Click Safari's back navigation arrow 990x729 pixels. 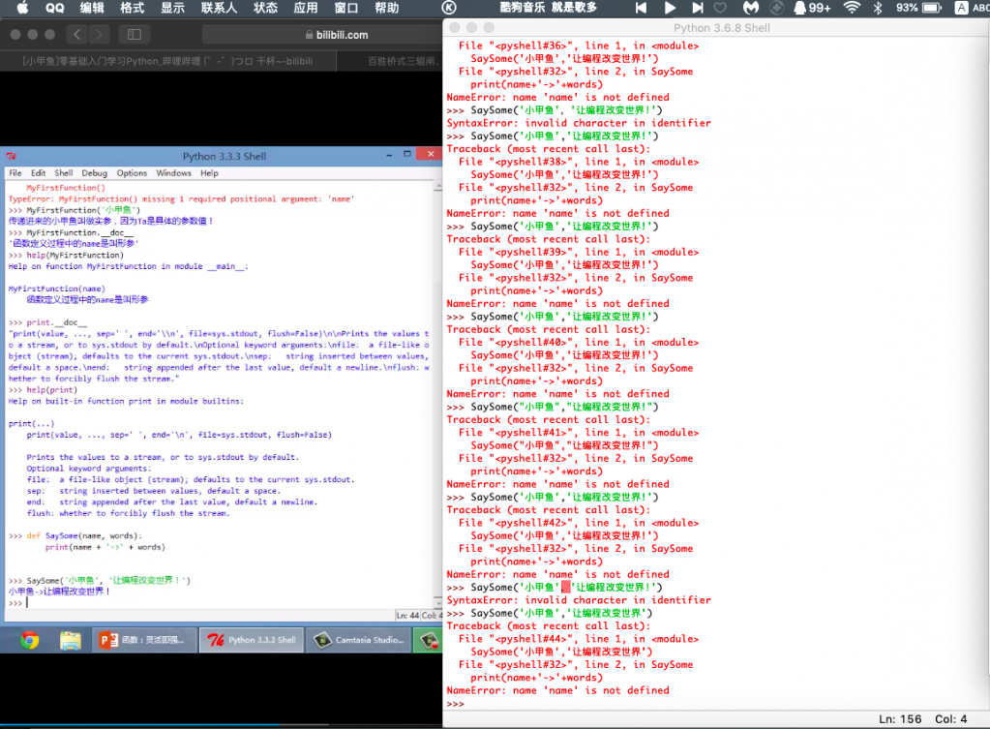tap(76, 35)
